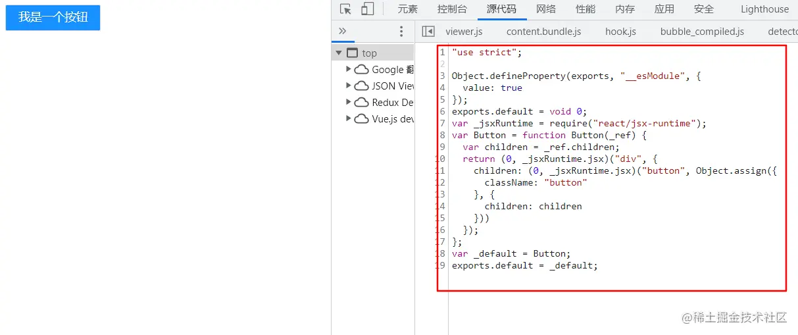Switch to the viewer.js file tab
The height and width of the screenshot is (335, 798).
click(464, 32)
